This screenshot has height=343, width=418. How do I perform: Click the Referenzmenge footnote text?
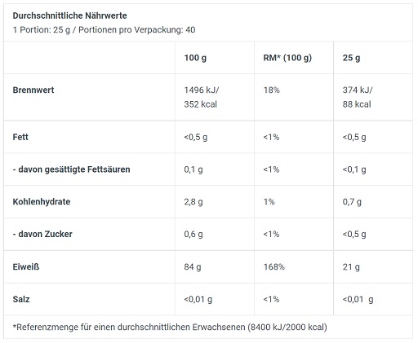click(x=170, y=328)
